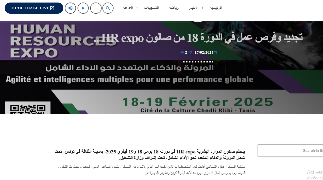
Task: Click the QR code in the banner
Action: click(x=28, y=108)
